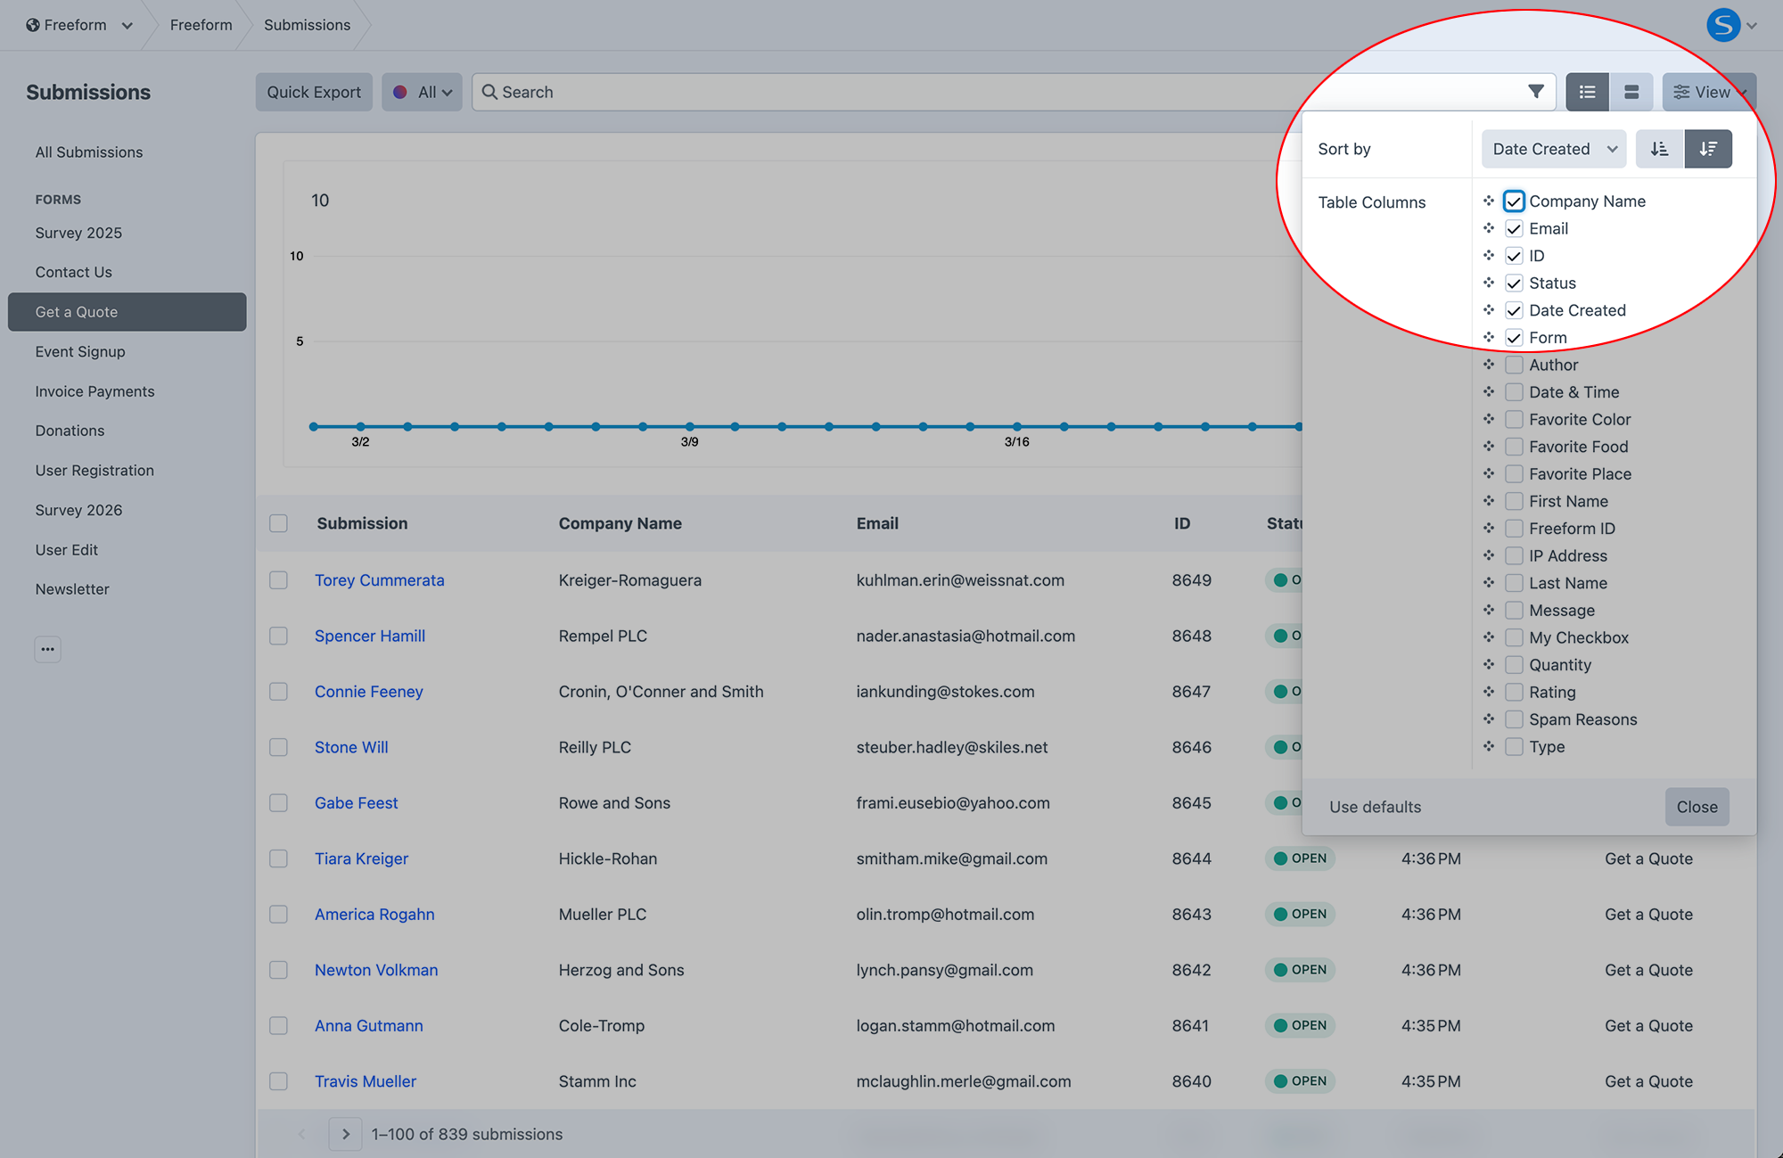Image resolution: width=1783 pixels, height=1158 pixels.
Task: Click the Quick Export button
Action: click(x=313, y=91)
